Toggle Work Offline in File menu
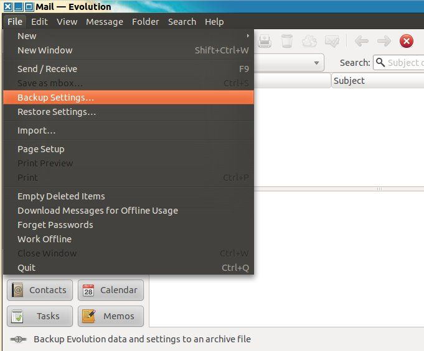 pos(44,239)
